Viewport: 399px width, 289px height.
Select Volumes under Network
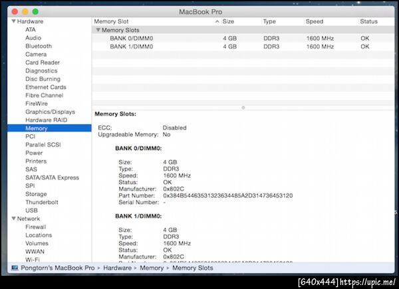37,243
